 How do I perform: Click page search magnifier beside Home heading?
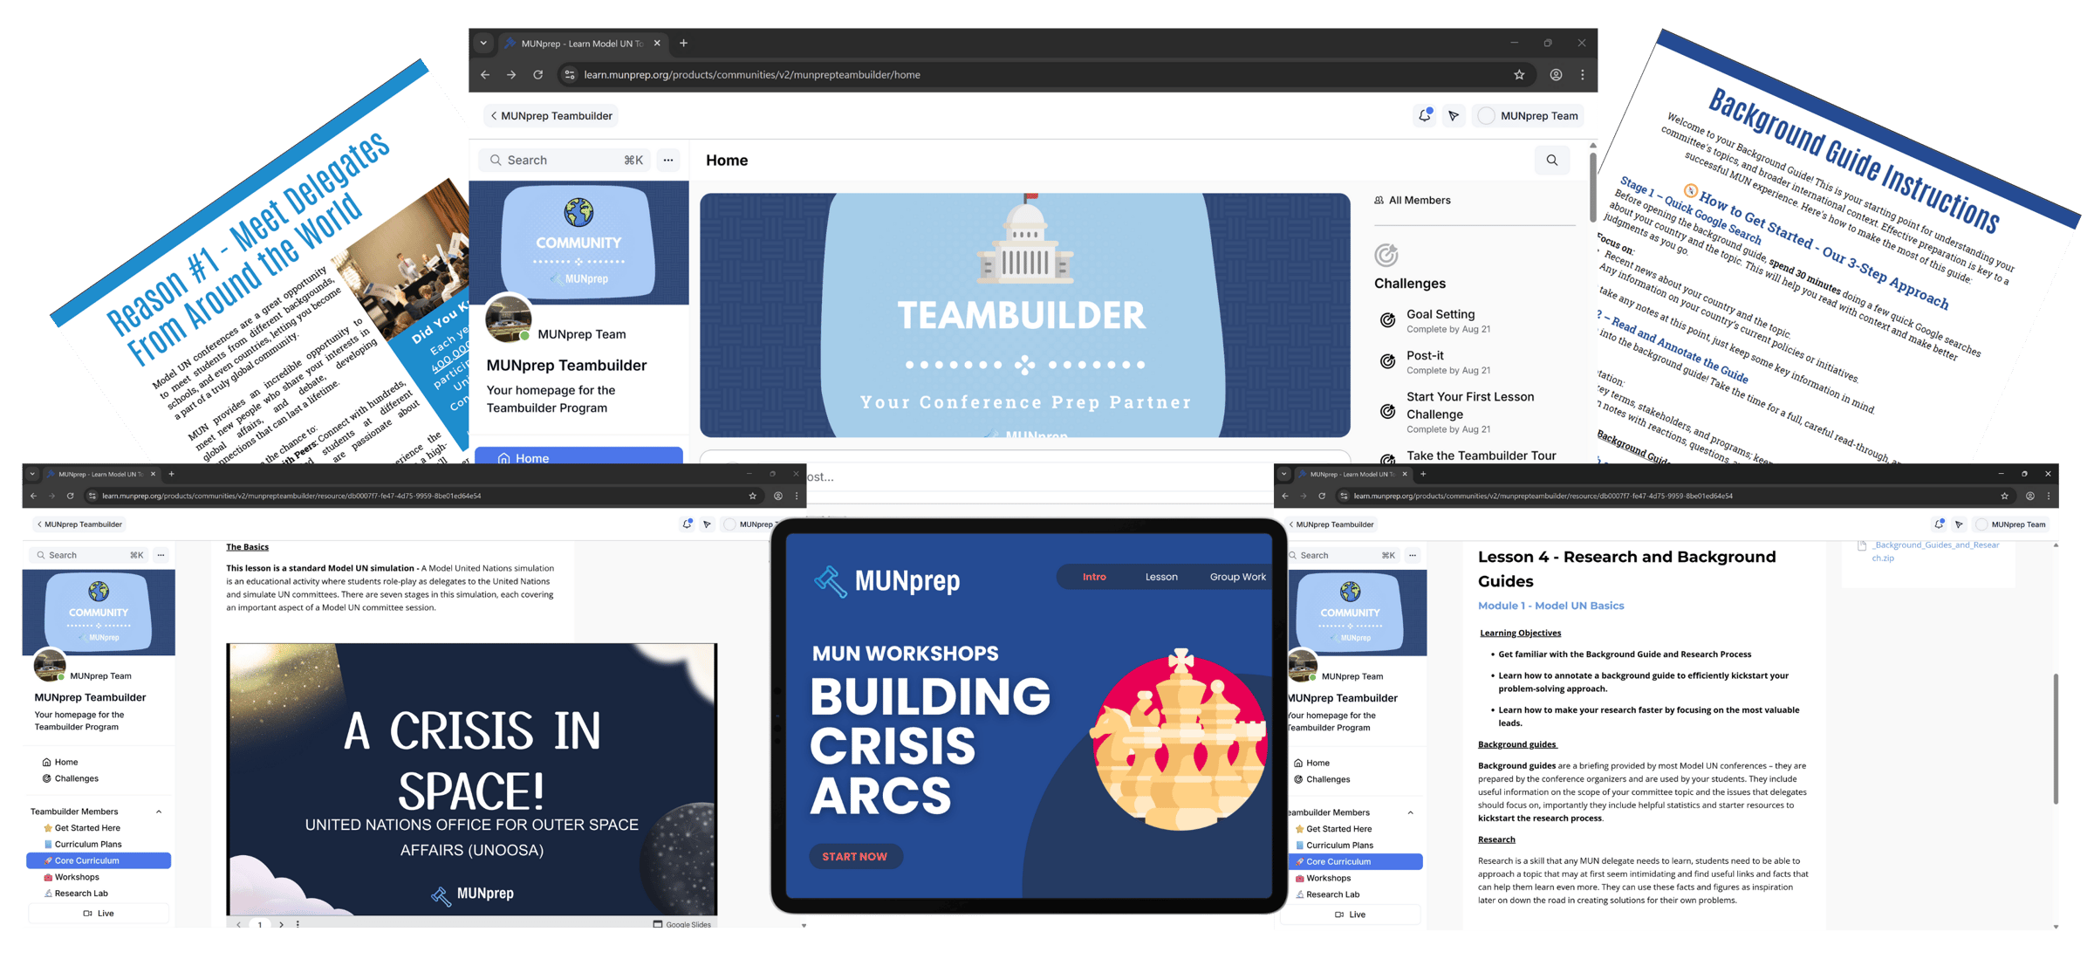point(1552,160)
